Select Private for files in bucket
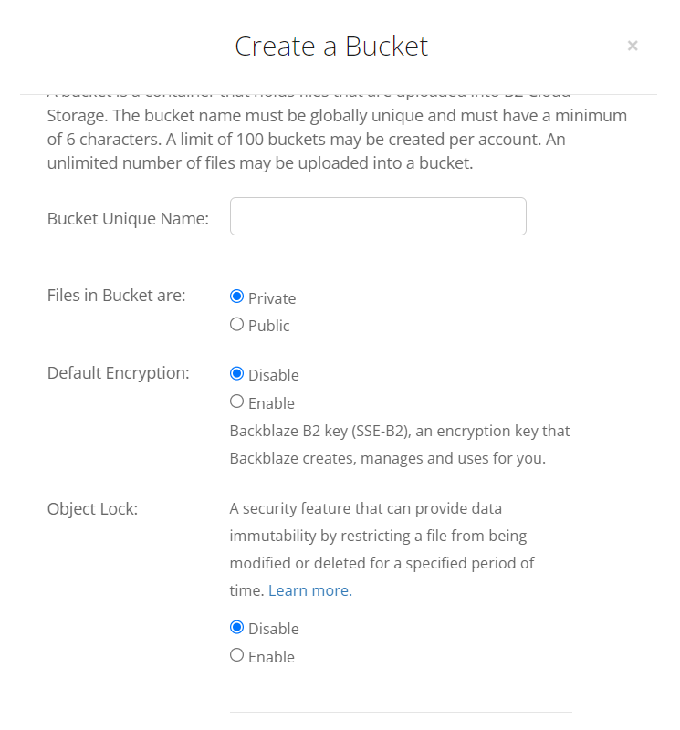Screen dimensions: 680x730 pyautogui.click(x=237, y=297)
